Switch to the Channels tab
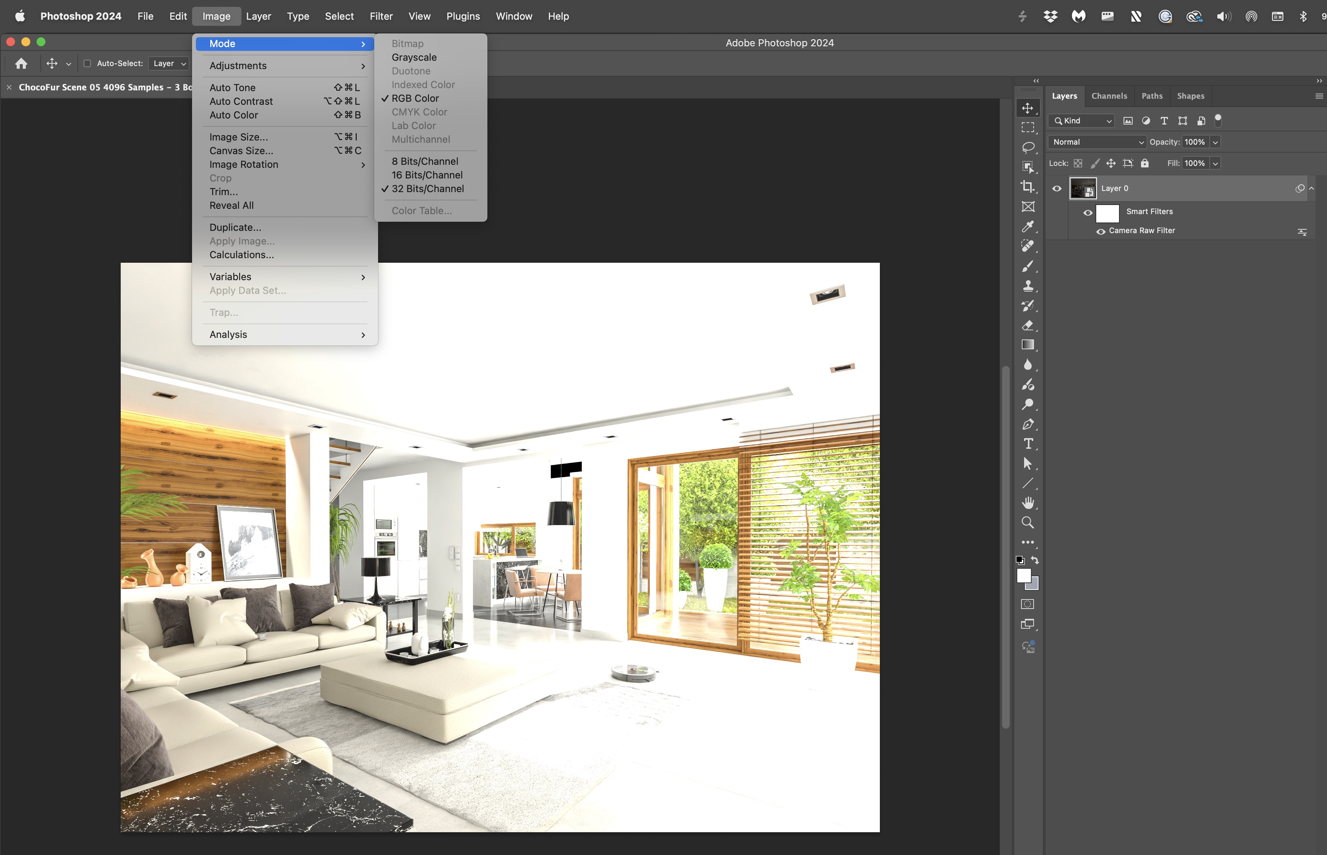 [x=1109, y=96]
